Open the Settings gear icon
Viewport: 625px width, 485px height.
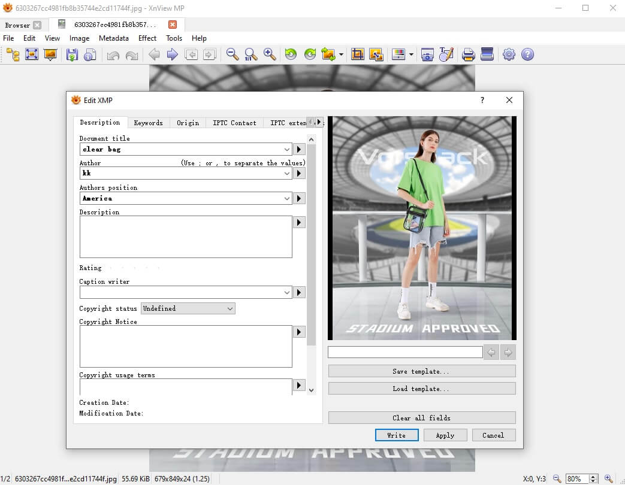(x=509, y=54)
